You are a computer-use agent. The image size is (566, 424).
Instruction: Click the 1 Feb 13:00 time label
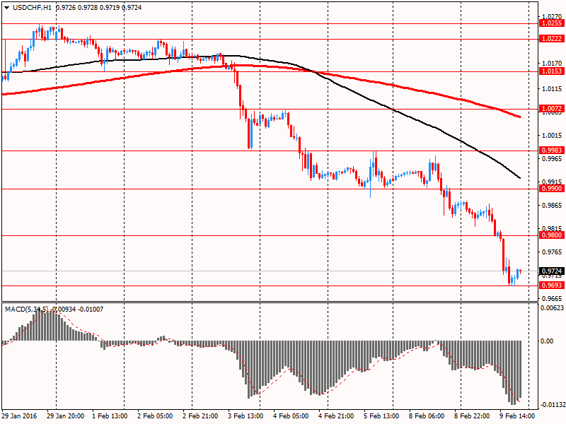pos(110,416)
